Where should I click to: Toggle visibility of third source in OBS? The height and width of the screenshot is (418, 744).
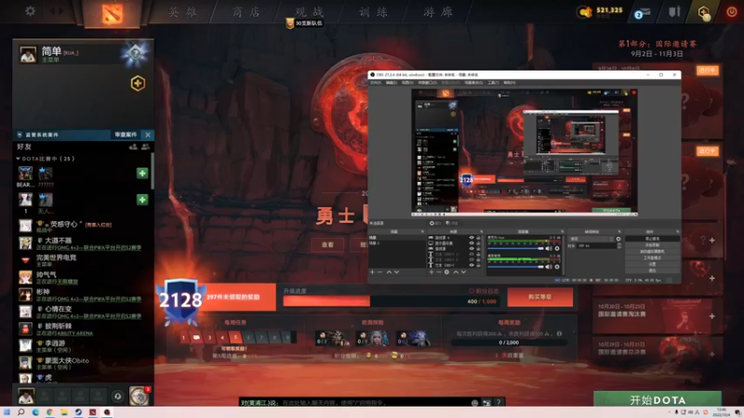click(x=472, y=249)
